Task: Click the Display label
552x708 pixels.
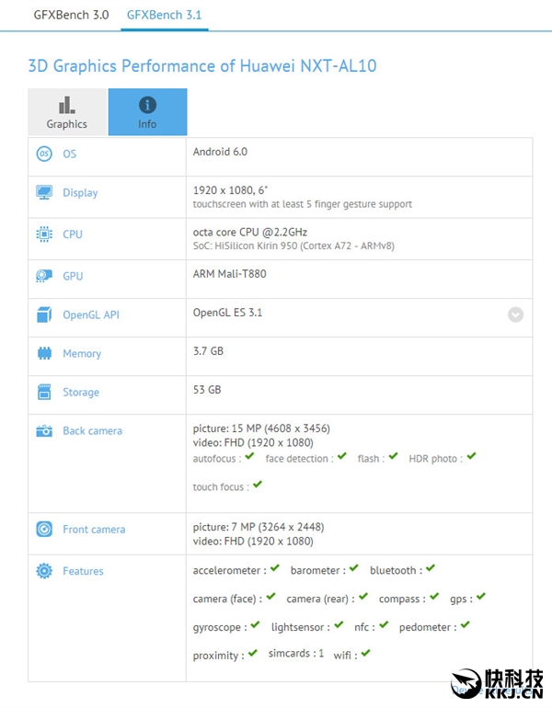Action: click(x=80, y=193)
